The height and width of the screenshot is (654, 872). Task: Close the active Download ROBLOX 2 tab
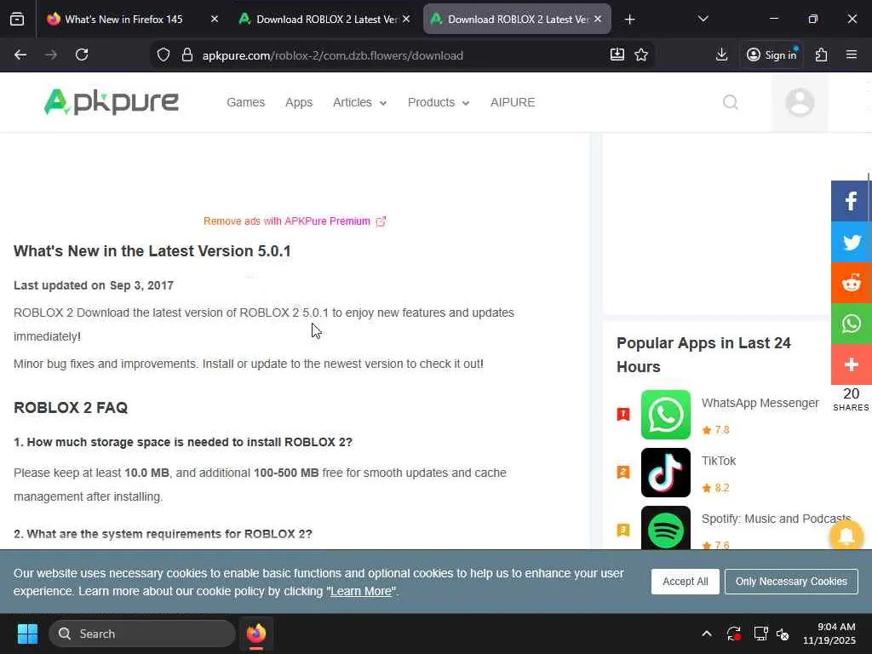pyautogui.click(x=597, y=19)
